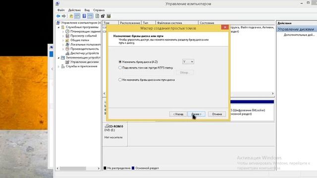Click the Расположение column header
317x178 pixels.
pyautogui.click(x=130, y=23)
